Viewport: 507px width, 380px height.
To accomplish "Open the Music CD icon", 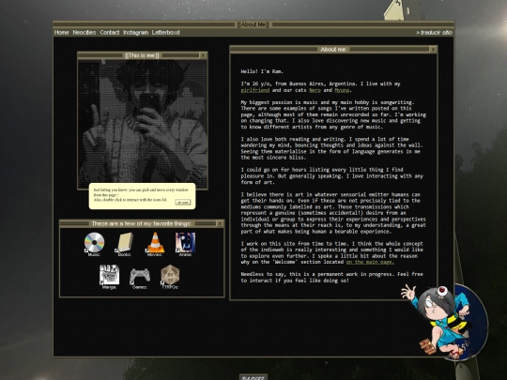I will [94, 243].
